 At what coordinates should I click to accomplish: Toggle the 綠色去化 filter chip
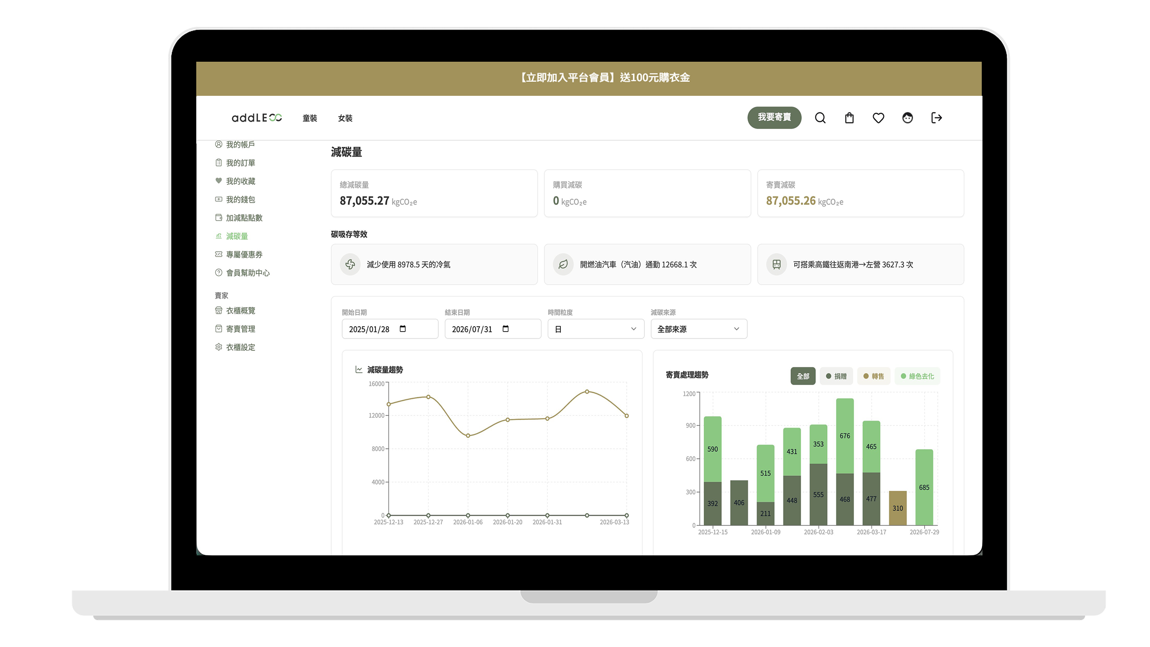[x=917, y=376]
